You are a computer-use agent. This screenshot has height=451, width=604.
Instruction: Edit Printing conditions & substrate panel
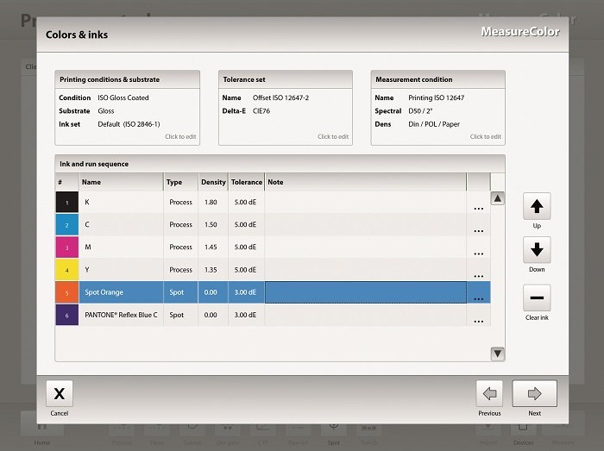click(x=127, y=108)
